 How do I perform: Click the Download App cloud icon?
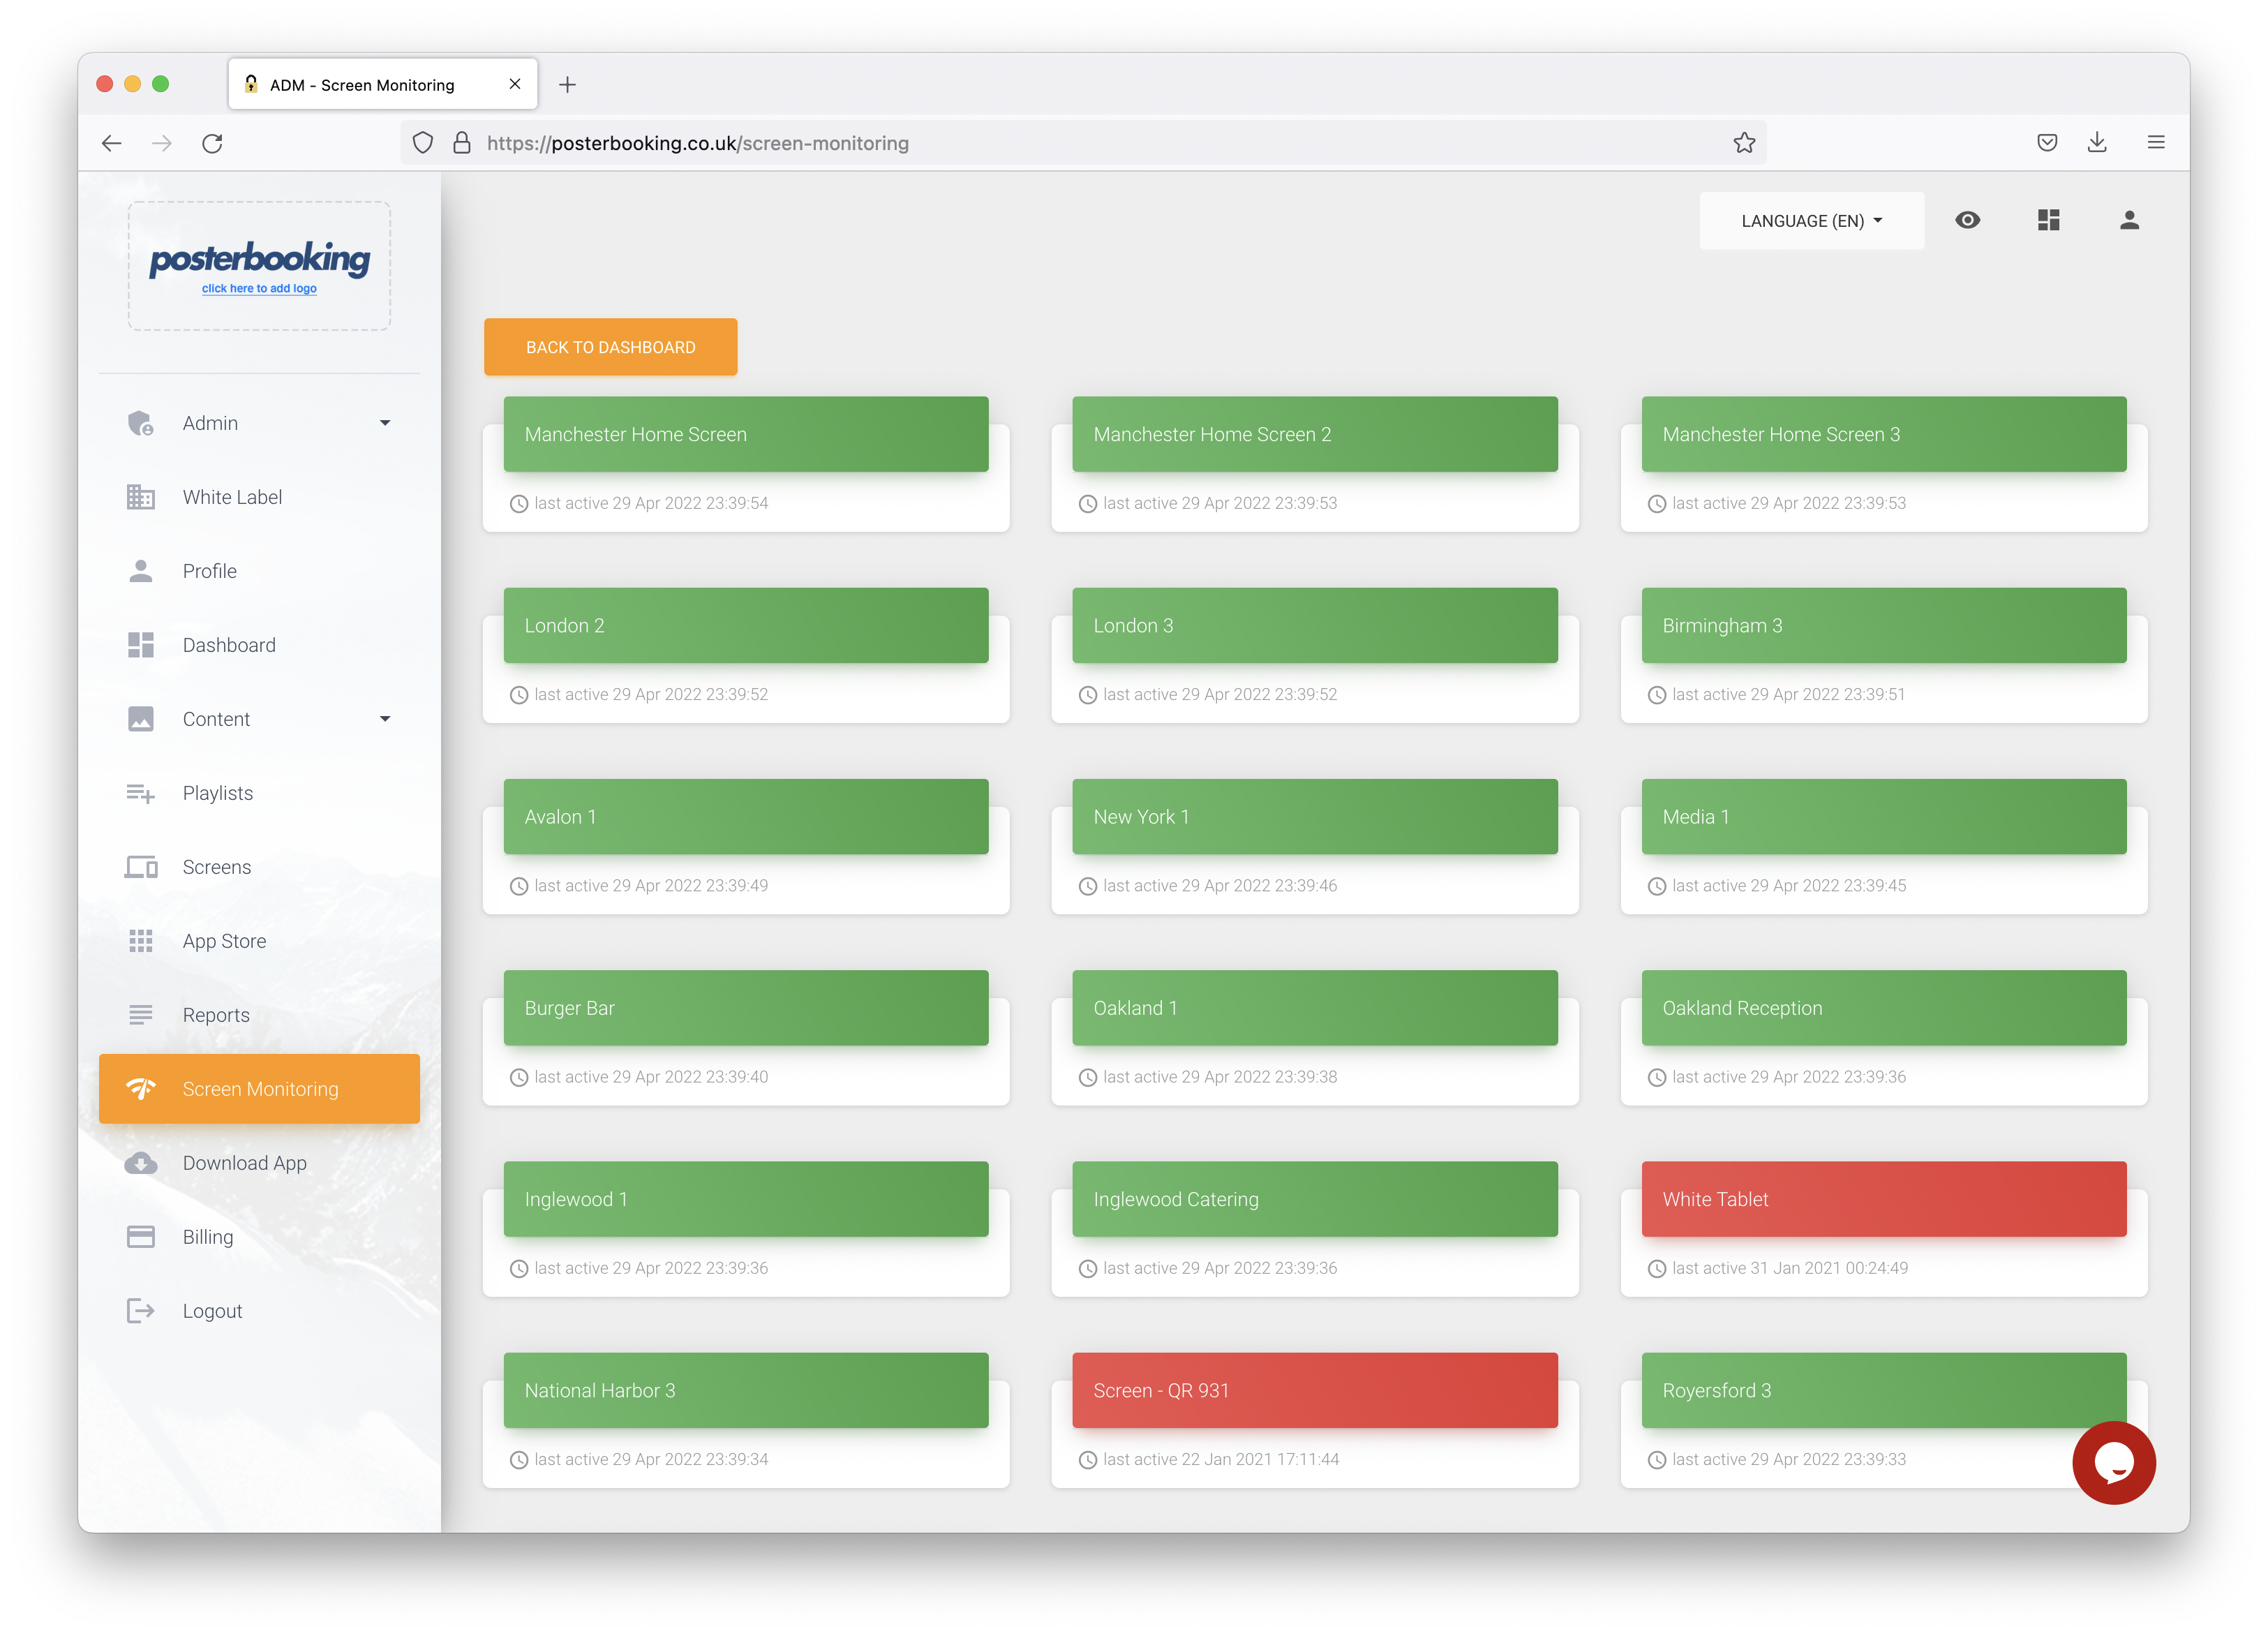[140, 1163]
